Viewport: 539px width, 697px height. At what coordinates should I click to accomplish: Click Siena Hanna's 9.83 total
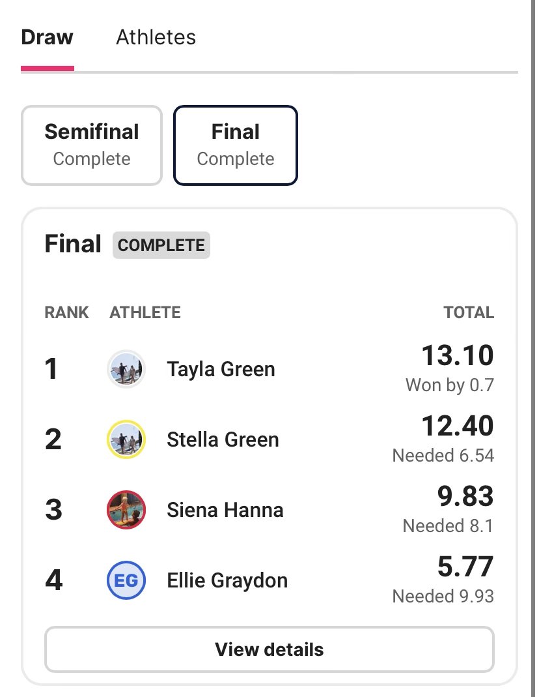click(x=465, y=497)
